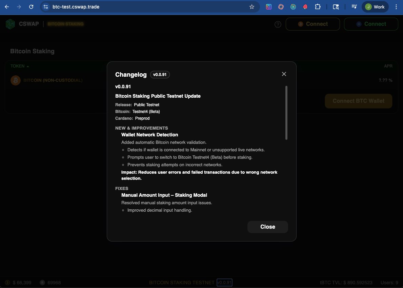Click the NEW & IMPROVEMENTS section label
This screenshot has width=403, height=288.
(x=142, y=128)
